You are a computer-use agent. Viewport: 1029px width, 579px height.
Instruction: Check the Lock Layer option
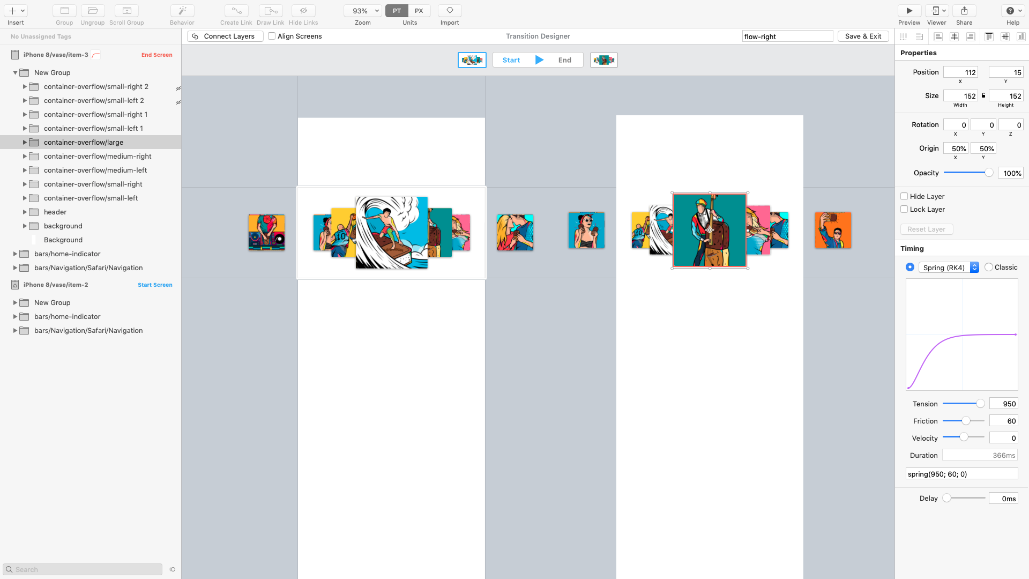coord(904,209)
